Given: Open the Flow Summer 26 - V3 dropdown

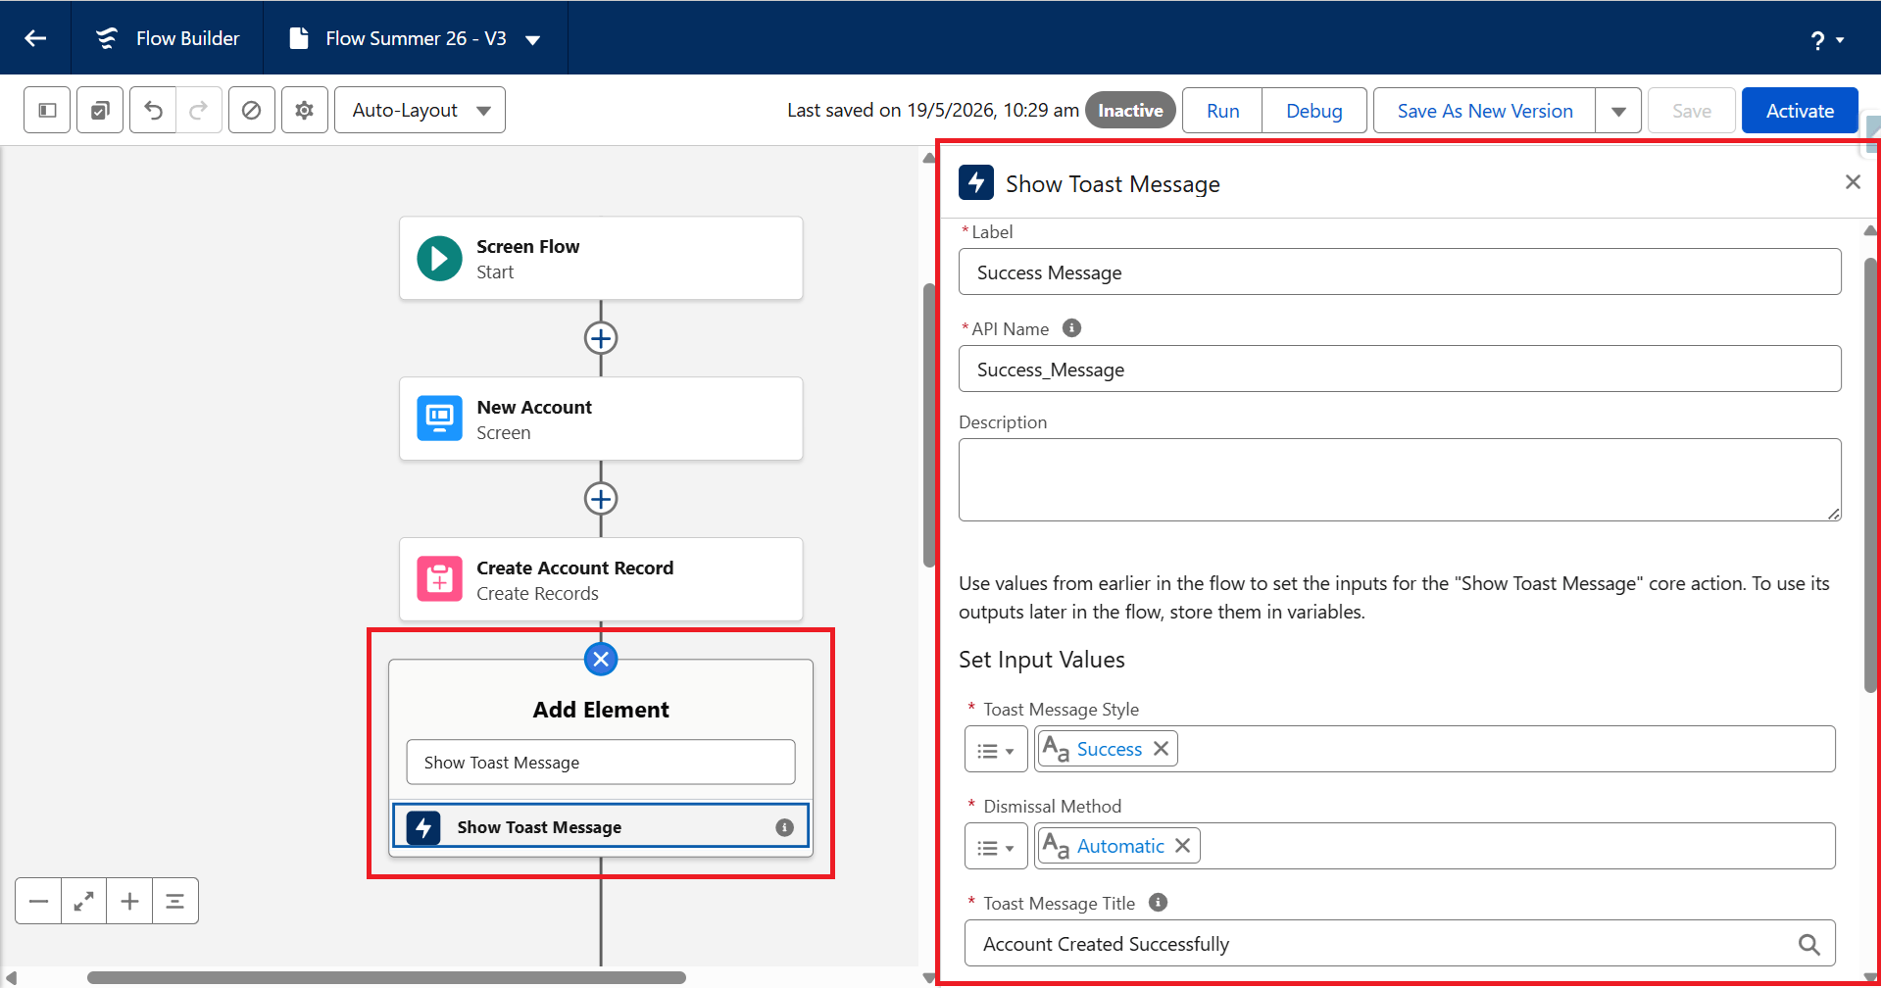Looking at the screenshot, I should pos(533,39).
